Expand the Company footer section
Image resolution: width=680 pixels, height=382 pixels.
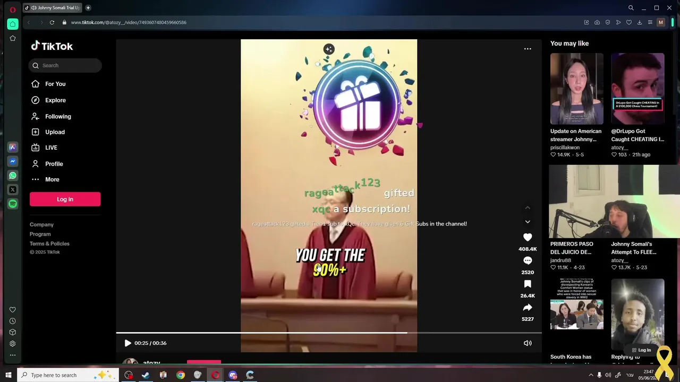(41, 224)
